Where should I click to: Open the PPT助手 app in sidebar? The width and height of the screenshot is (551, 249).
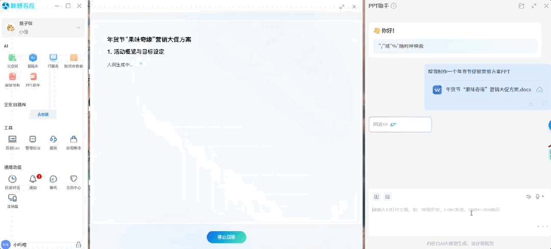pyautogui.click(x=33, y=79)
